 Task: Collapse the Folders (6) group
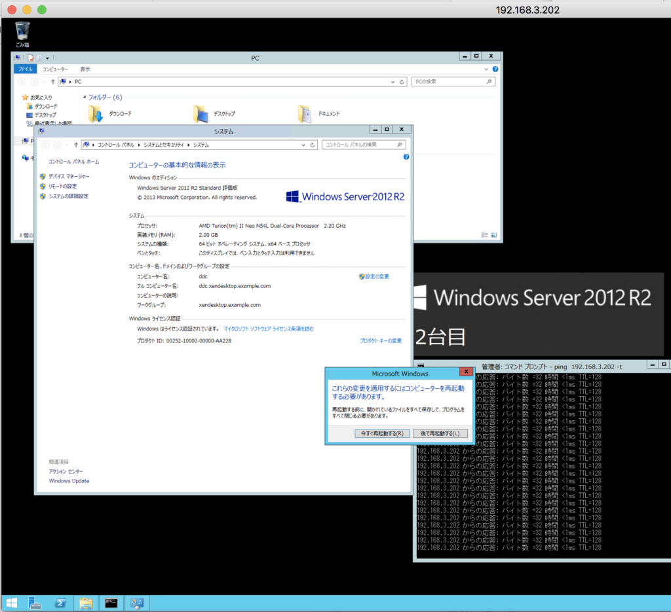85,97
